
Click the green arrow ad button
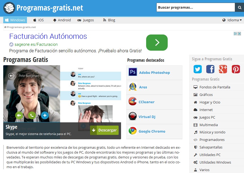[157, 43]
